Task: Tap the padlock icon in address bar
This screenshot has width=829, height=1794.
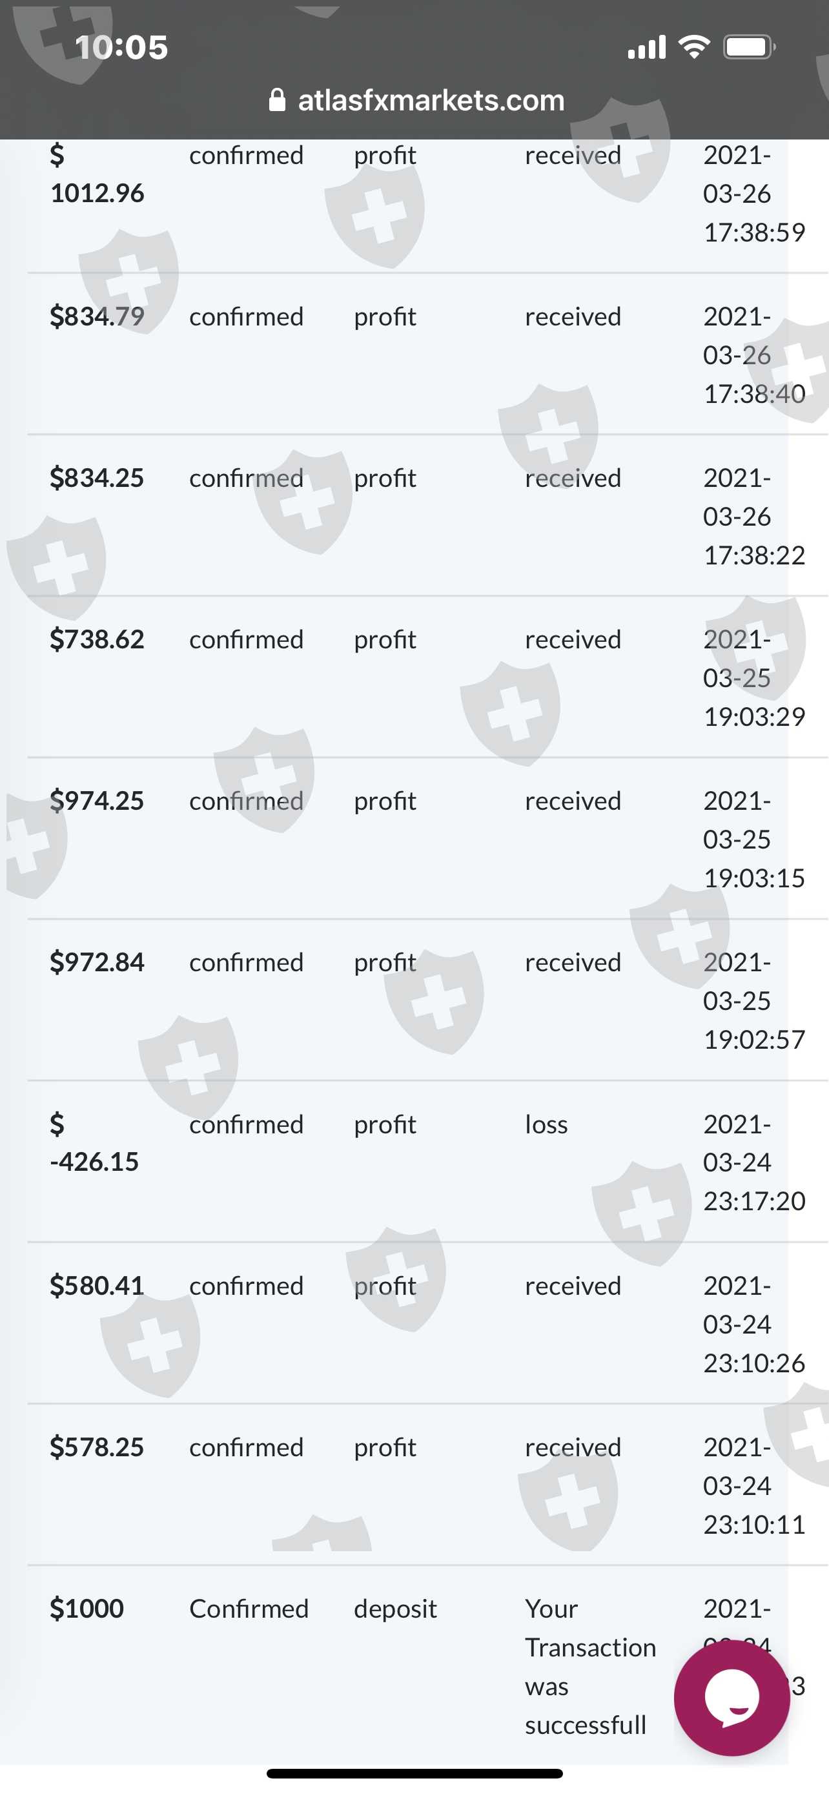Action: [x=277, y=100]
